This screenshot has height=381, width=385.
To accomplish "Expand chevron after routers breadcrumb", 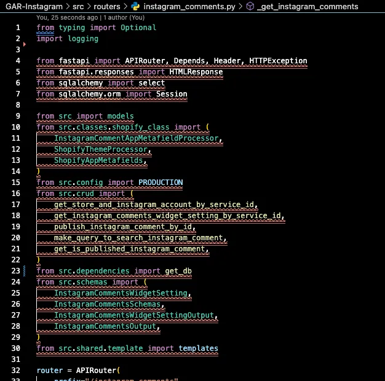I will (x=125, y=6).
